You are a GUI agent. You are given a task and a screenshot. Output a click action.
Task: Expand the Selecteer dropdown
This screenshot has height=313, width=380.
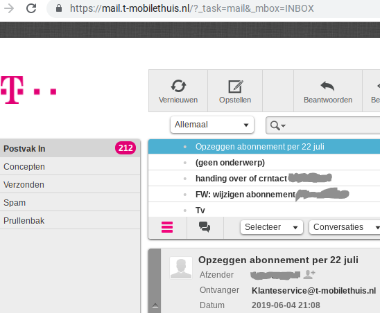[x=272, y=227]
